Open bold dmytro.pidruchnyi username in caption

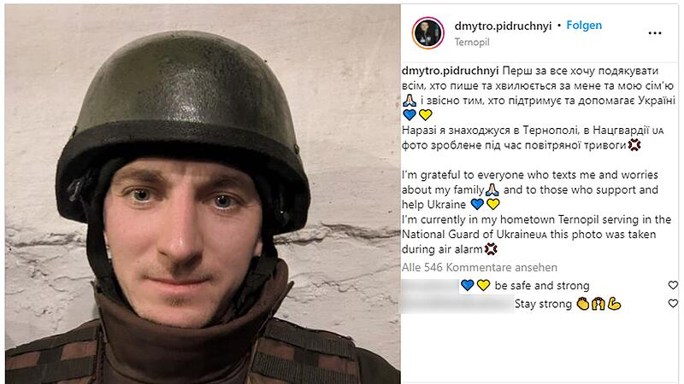tap(450, 71)
